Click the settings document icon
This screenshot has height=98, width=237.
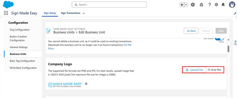pos(48,31)
